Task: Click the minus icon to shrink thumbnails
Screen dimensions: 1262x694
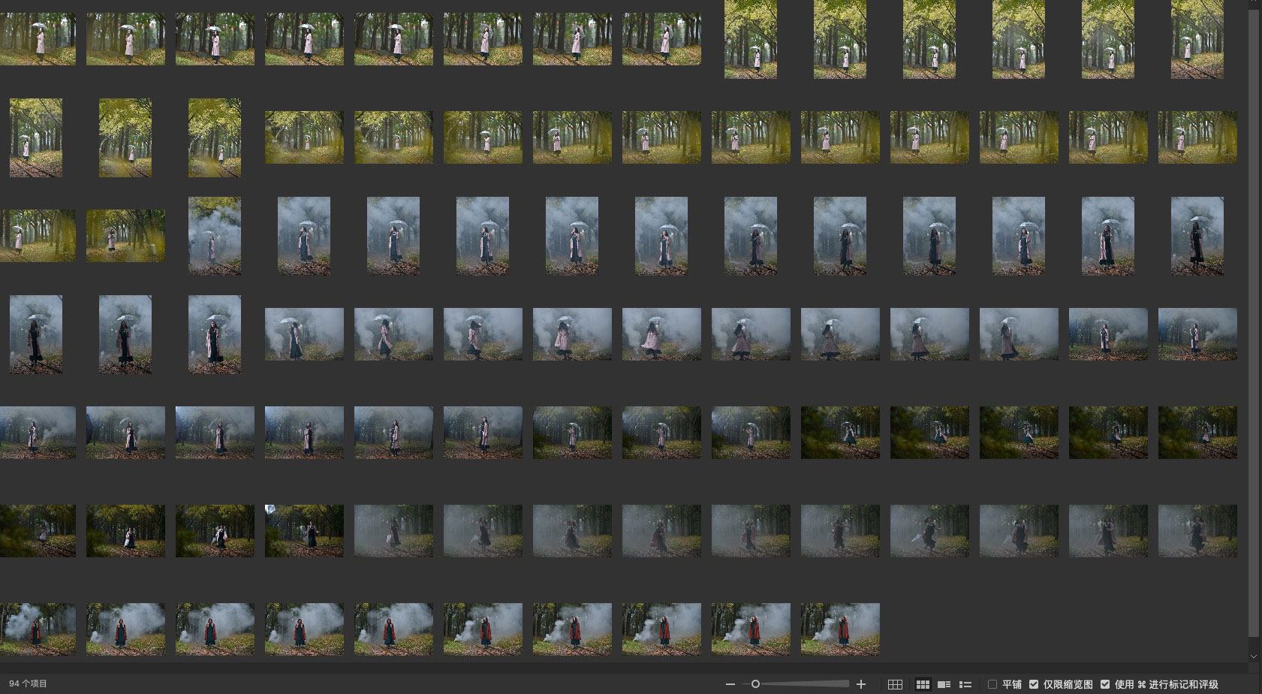Action: (730, 684)
